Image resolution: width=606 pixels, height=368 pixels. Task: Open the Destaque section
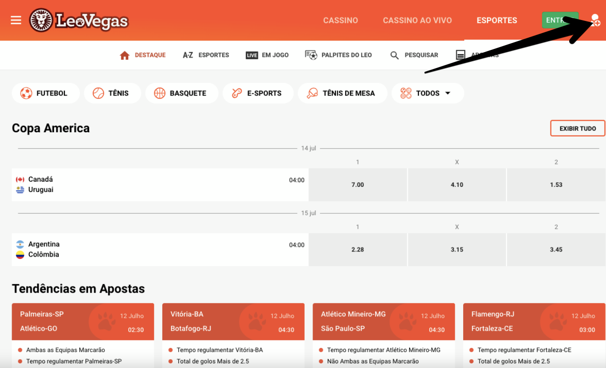click(143, 55)
